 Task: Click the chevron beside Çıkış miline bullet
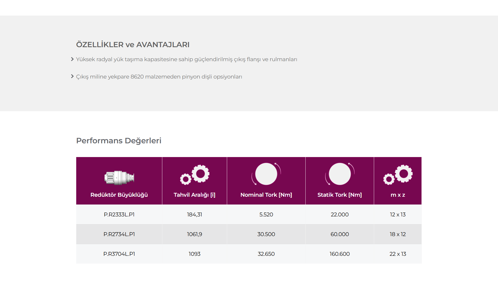pyautogui.click(x=72, y=76)
